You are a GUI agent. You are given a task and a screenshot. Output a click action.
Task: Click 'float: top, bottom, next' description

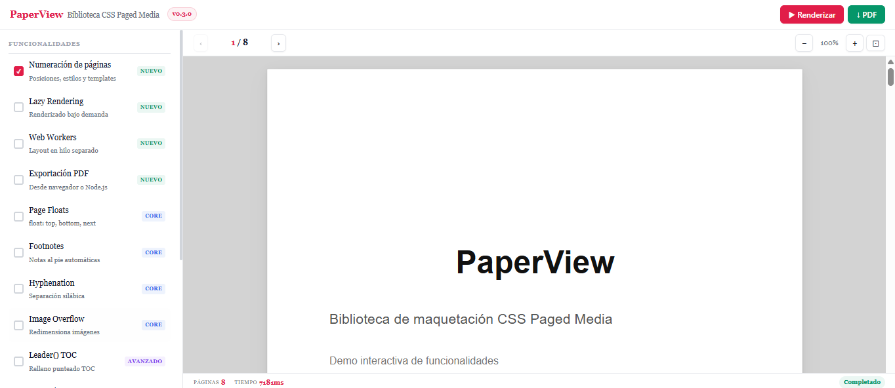point(62,223)
